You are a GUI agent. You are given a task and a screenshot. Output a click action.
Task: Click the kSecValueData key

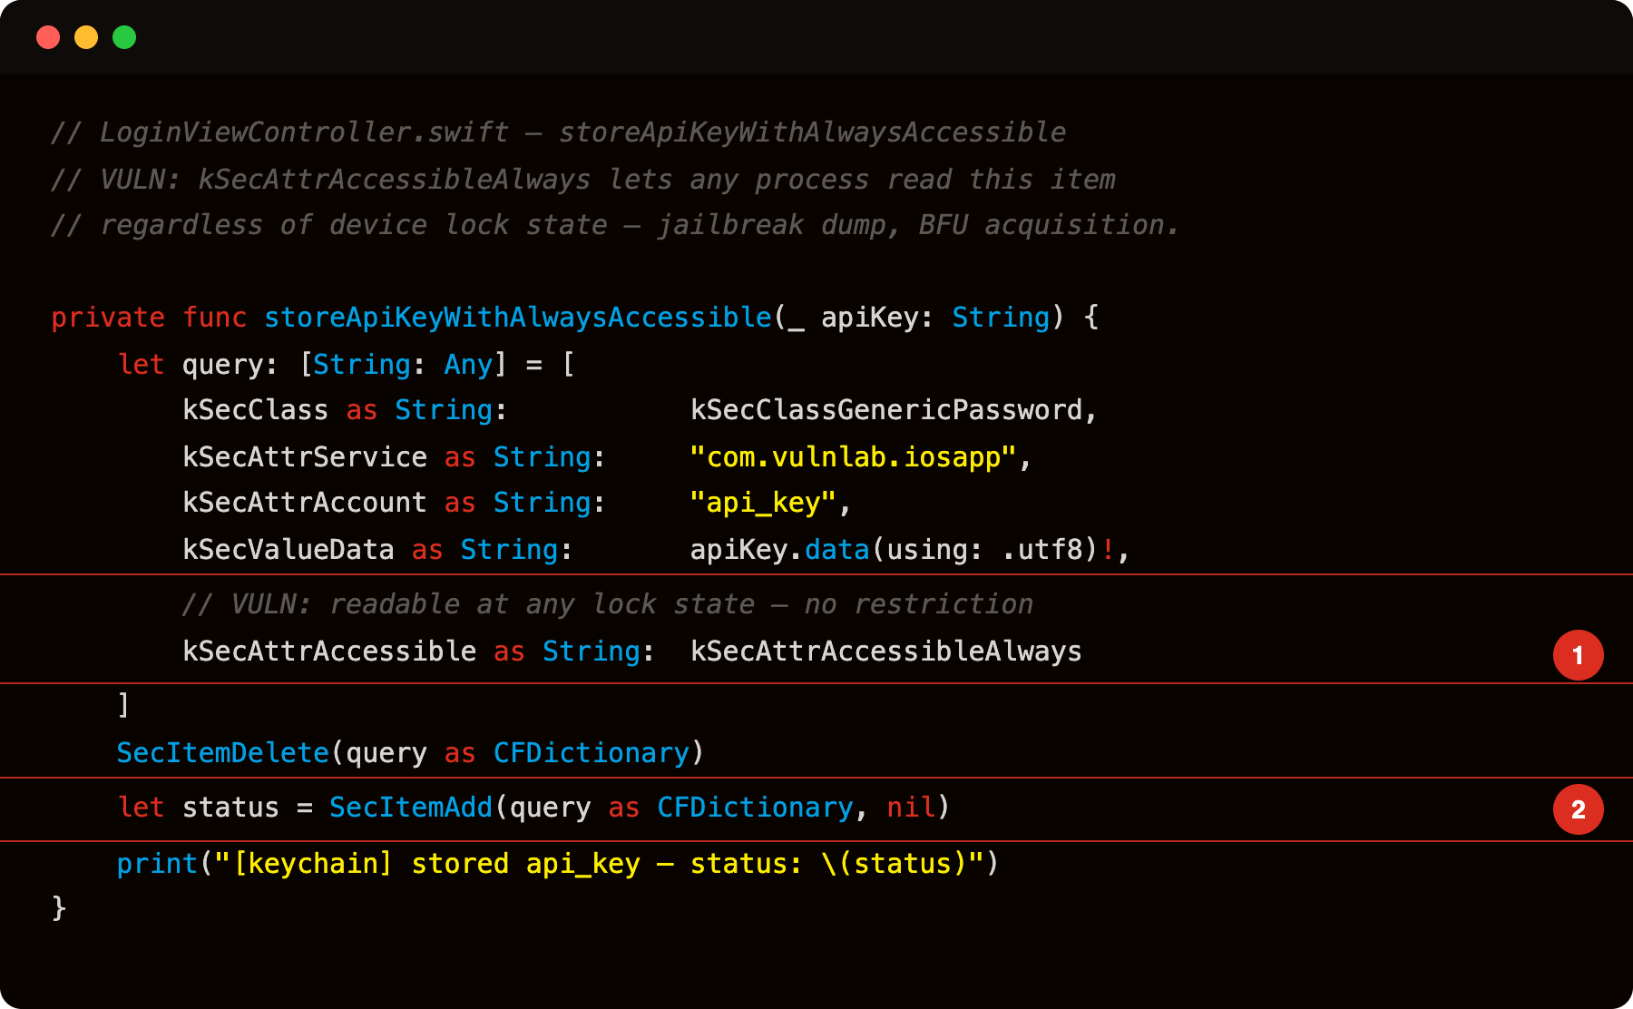click(x=288, y=550)
